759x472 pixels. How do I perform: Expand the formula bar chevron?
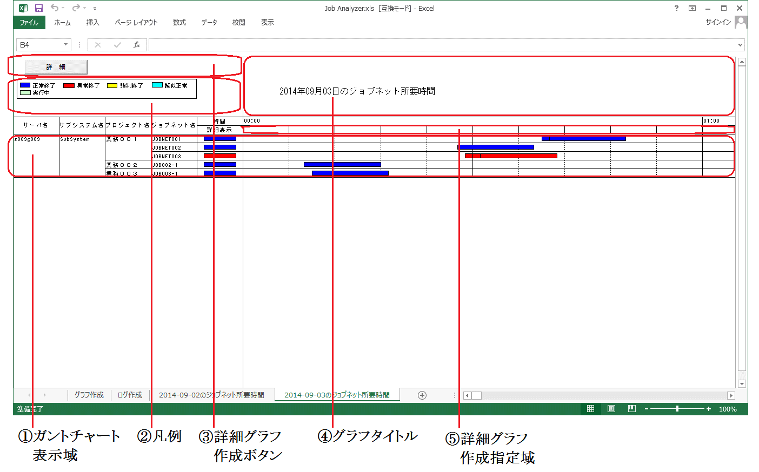tap(740, 45)
